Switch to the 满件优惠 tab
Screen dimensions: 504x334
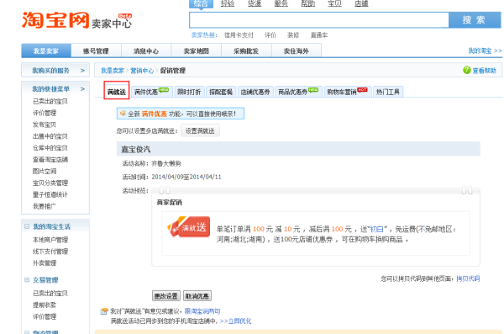coord(151,92)
